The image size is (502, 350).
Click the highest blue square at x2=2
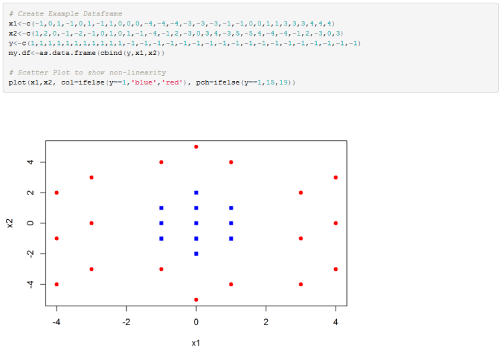(196, 192)
